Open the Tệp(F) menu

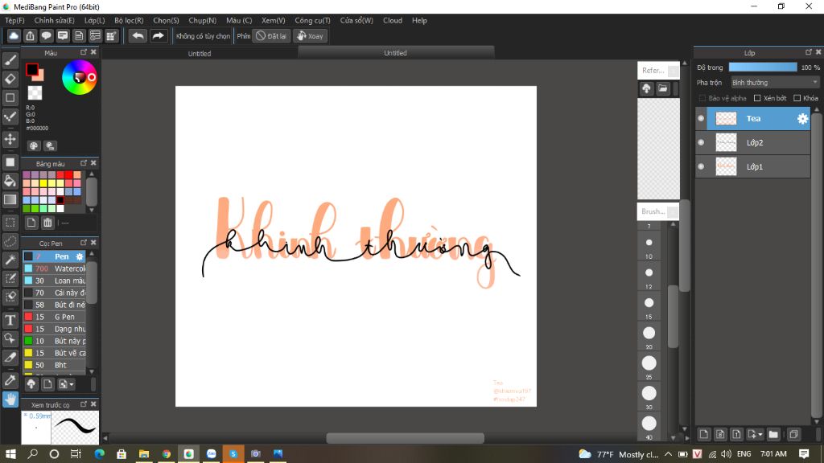point(14,20)
